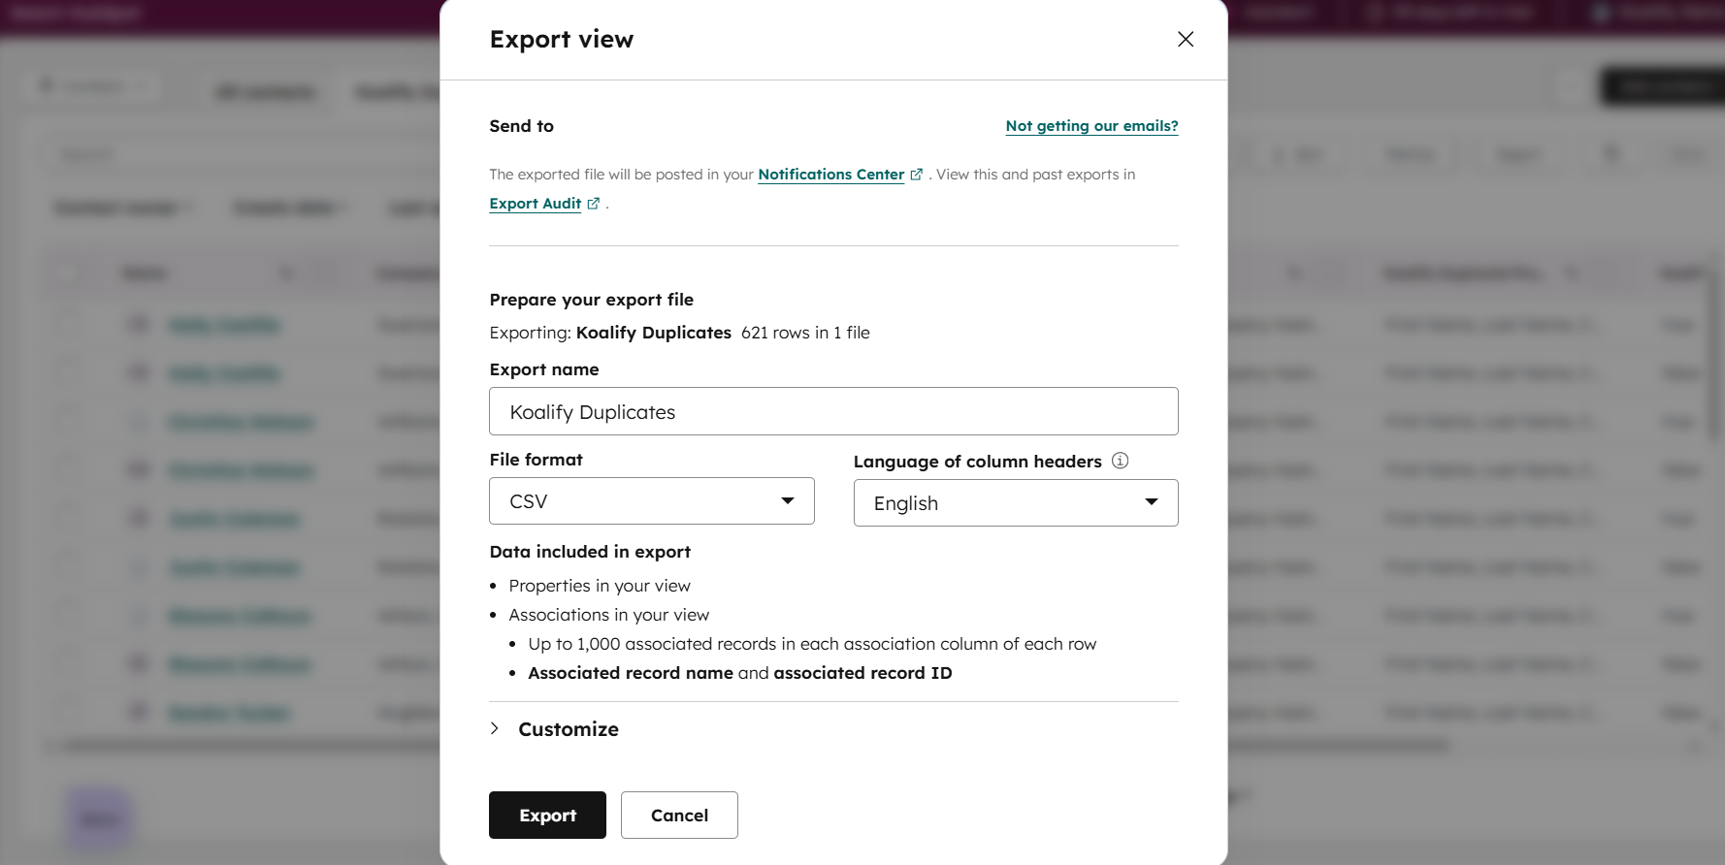Cancel the export dialog
This screenshot has height=865, width=1725.
679,816
